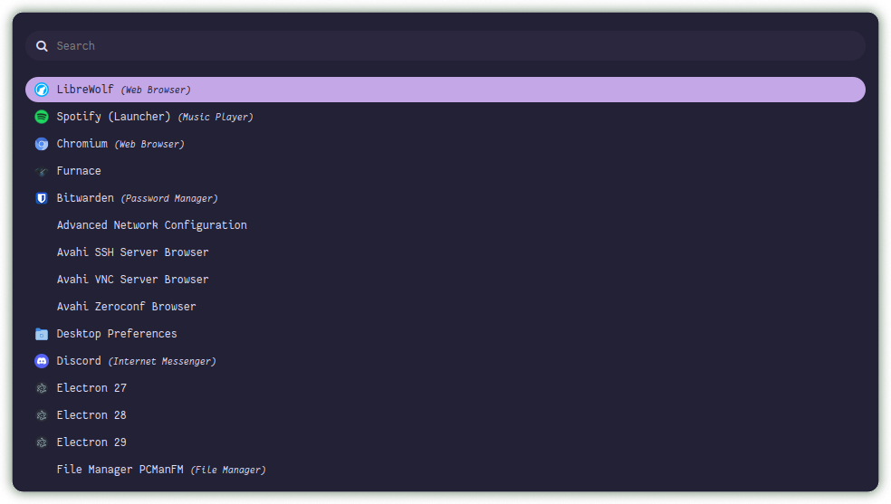Select the Electron 28 label
The image size is (891, 504).
(x=91, y=415)
